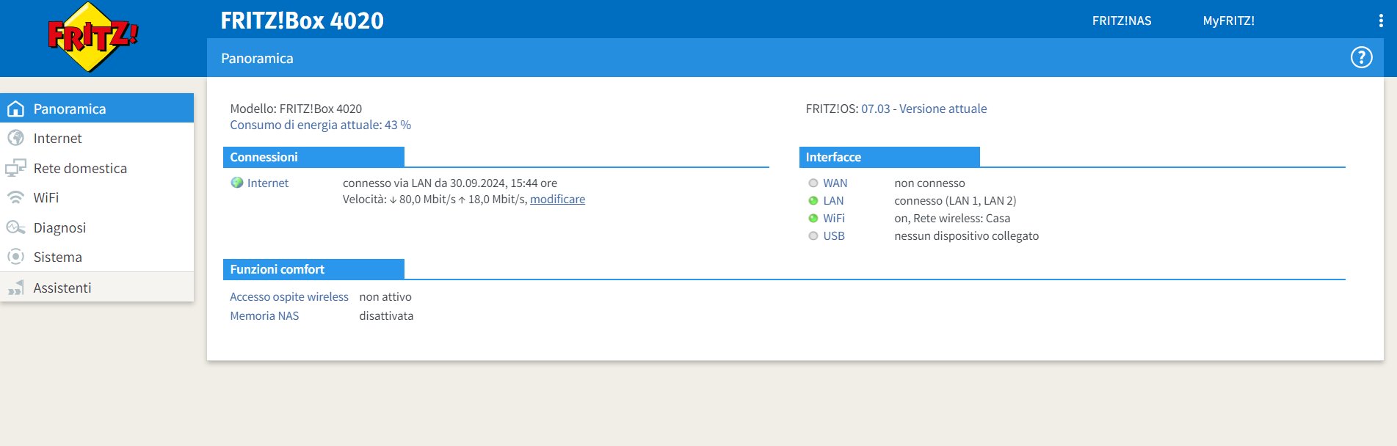This screenshot has height=446, width=1397.
Task: Open the Rete domestica menu
Action: point(97,168)
